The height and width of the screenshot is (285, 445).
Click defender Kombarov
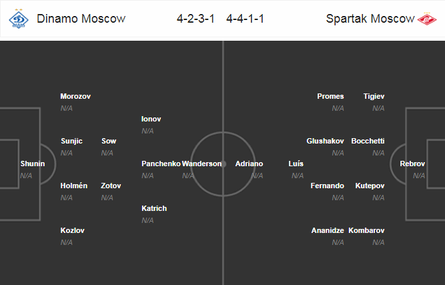click(366, 230)
